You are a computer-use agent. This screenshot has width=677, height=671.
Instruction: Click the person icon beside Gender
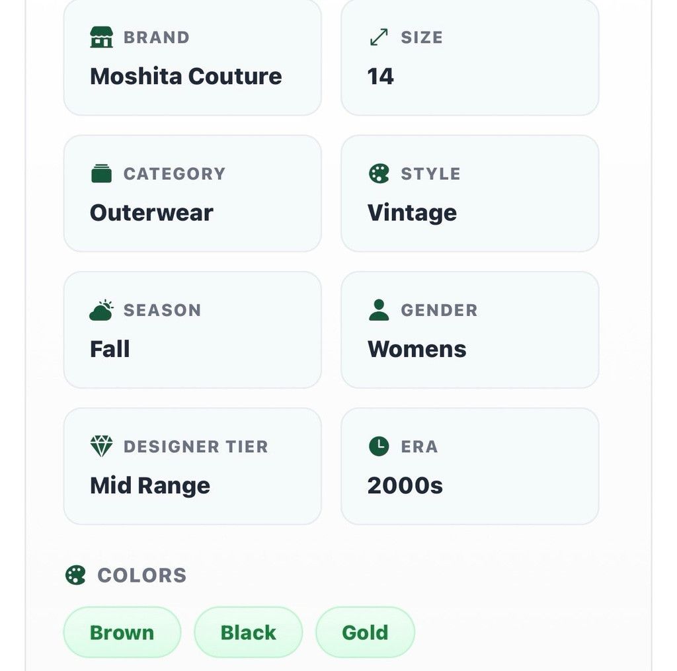click(379, 310)
